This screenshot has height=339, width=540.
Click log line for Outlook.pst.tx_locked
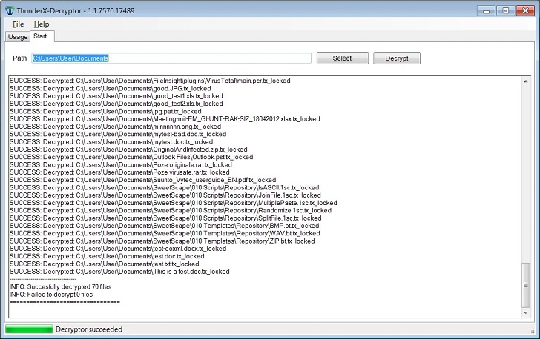tap(131, 157)
